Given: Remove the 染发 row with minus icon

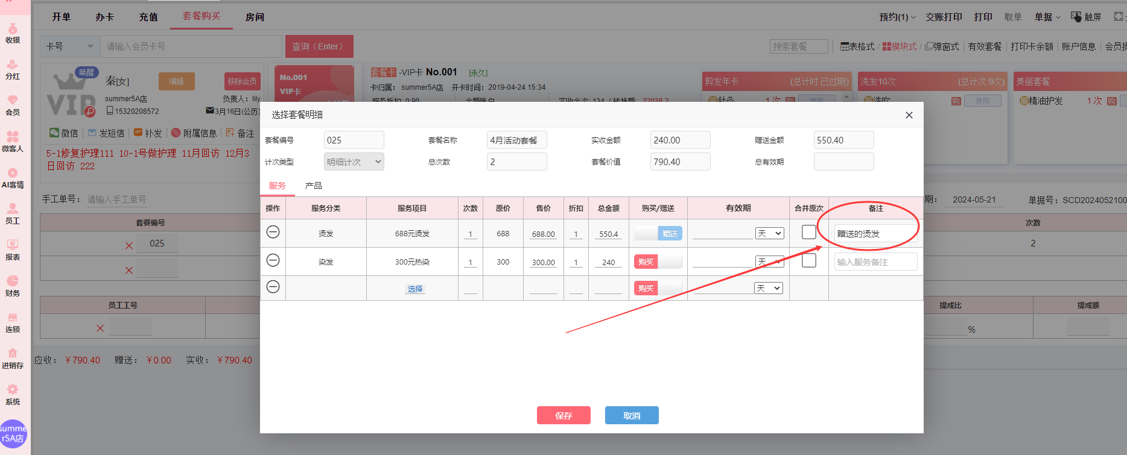Looking at the screenshot, I should pos(273,260).
